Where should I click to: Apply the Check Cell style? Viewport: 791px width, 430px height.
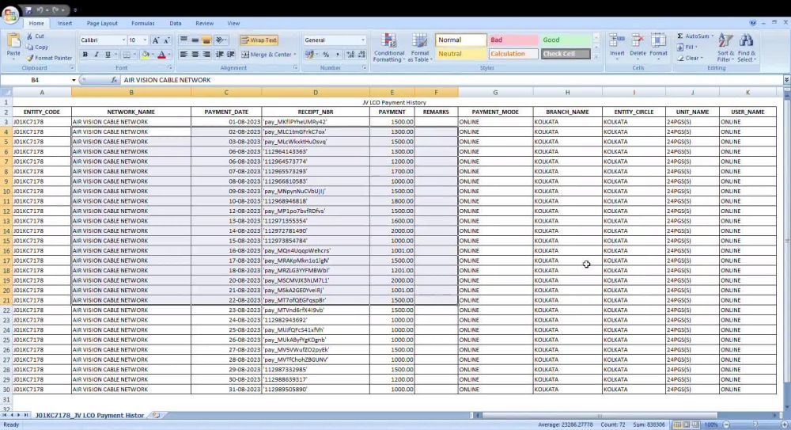click(566, 54)
